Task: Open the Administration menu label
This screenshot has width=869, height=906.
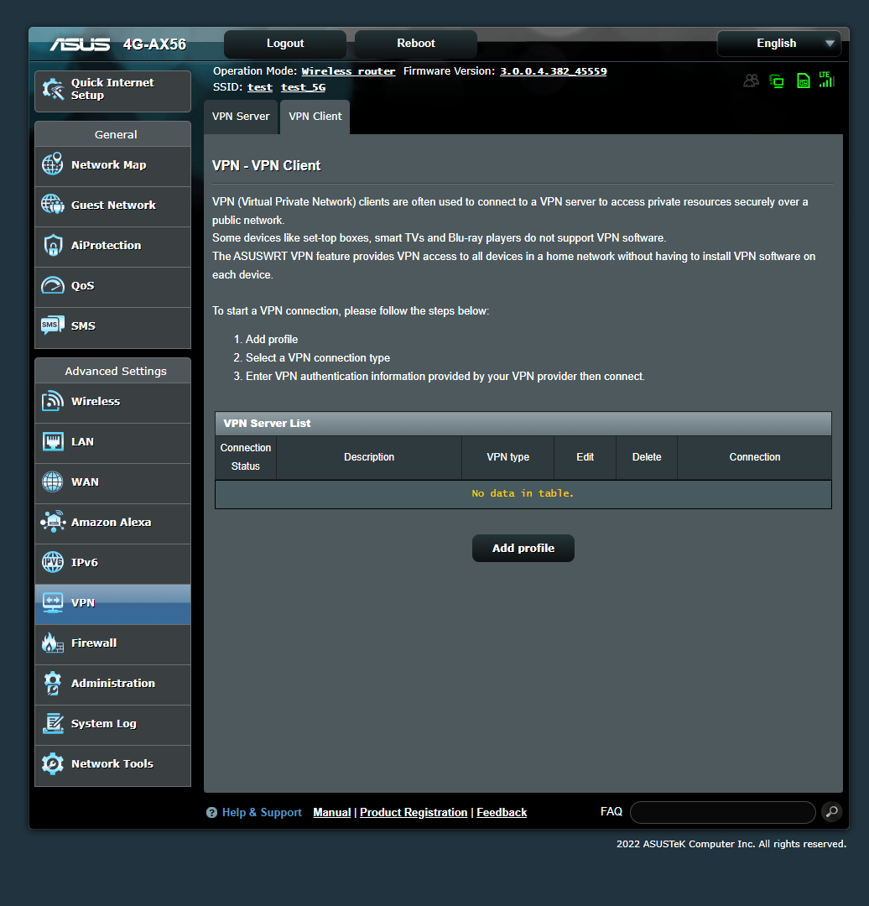Action: pyautogui.click(x=112, y=684)
